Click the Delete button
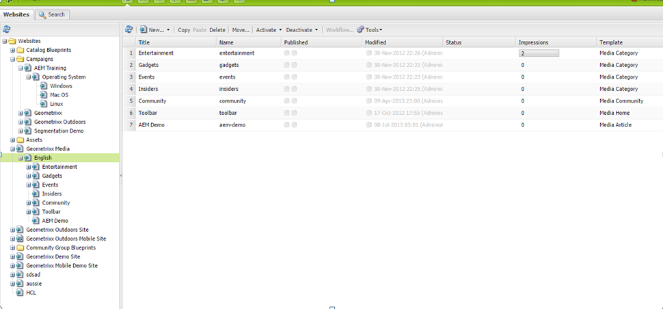This screenshot has height=309, width=663. [x=217, y=30]
